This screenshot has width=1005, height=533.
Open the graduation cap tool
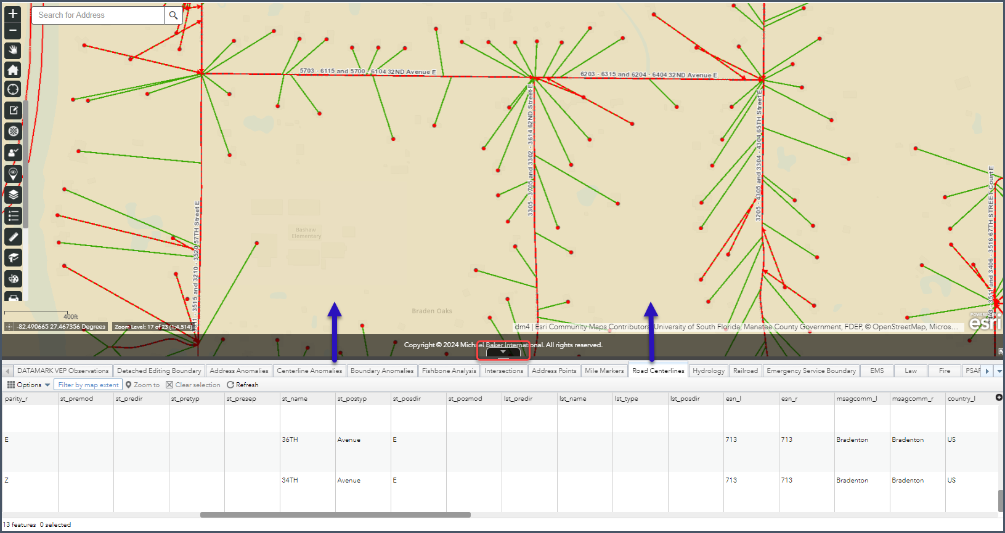pos(13,258)
